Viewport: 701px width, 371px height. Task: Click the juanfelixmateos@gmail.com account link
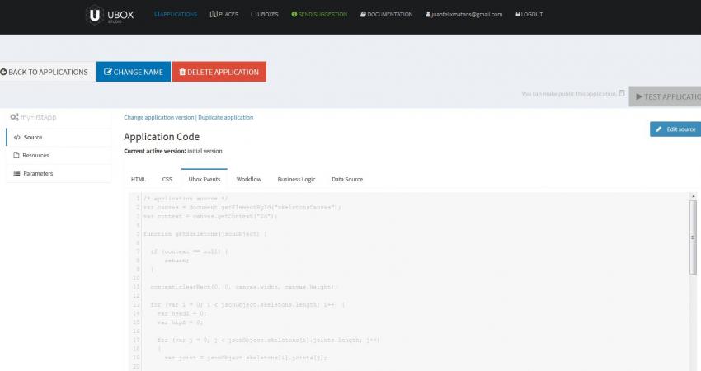coord(464,14)
